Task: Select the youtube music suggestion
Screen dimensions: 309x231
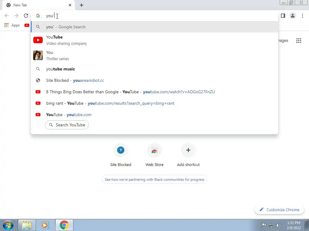Action: click(x=154, y=69)
